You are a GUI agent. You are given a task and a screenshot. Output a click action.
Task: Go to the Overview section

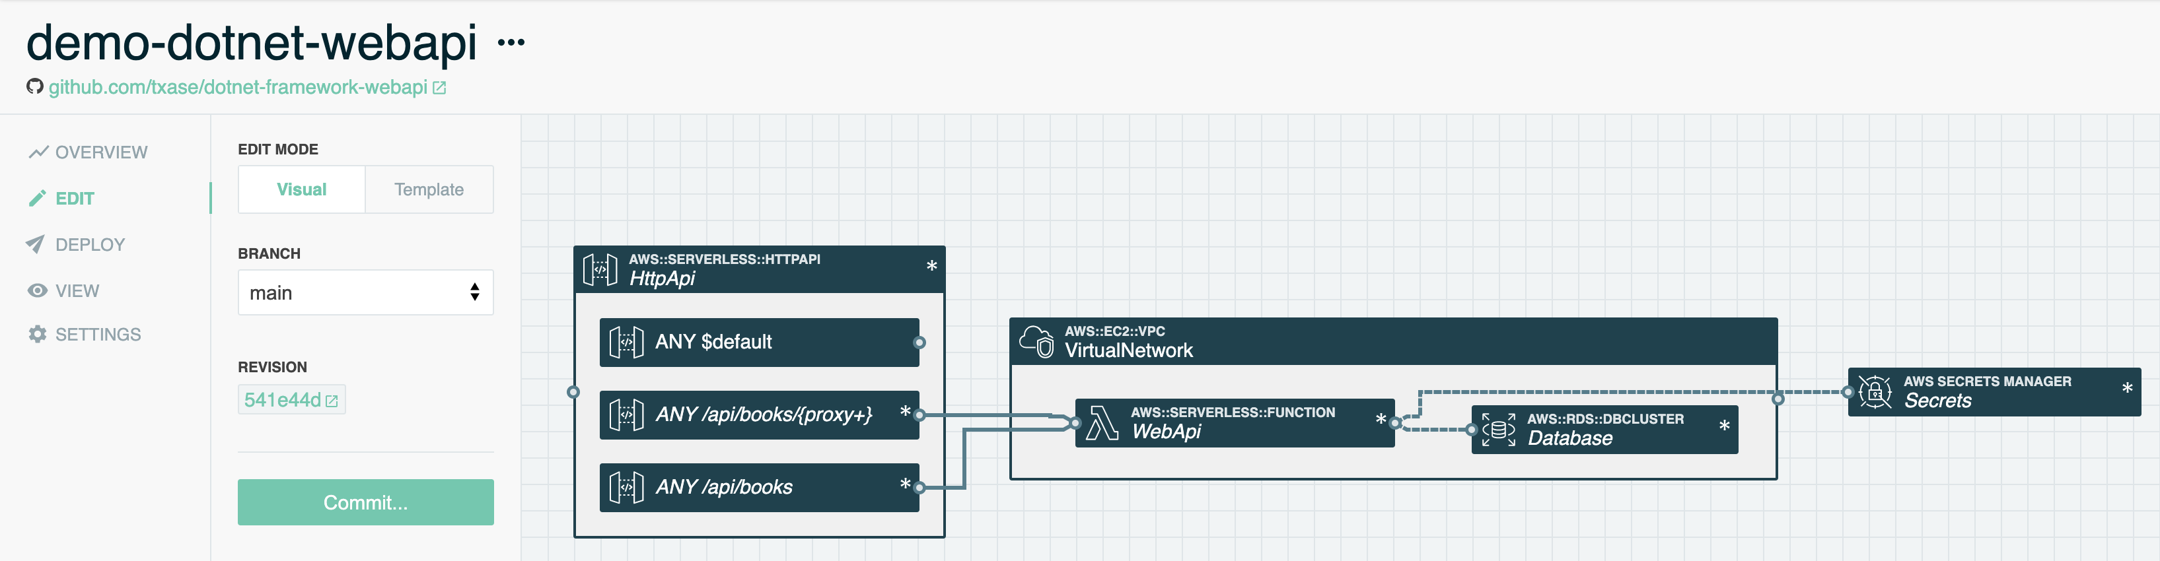(x=88, y=152)
